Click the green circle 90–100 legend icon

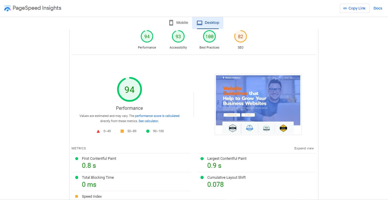point(148,131)
